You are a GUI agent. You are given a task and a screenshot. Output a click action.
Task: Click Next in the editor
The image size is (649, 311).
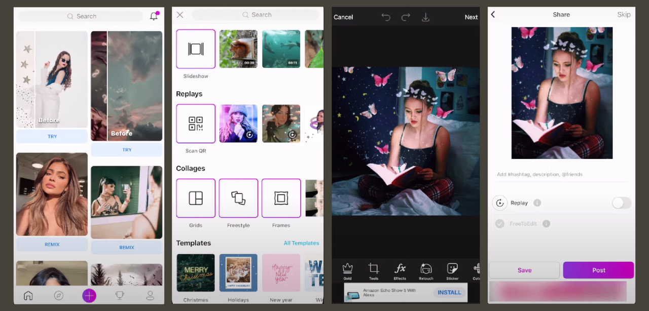471,17
